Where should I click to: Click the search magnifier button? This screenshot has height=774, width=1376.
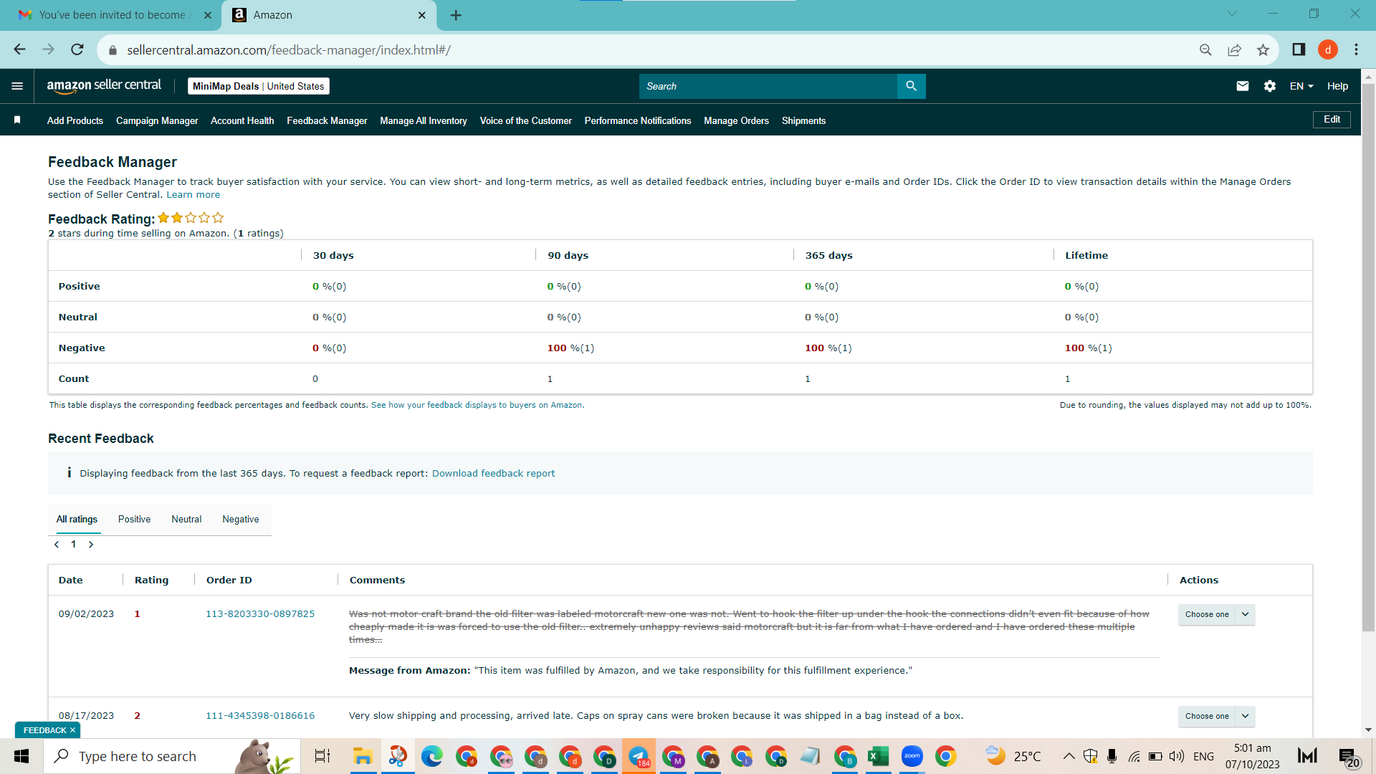tap(911, 86)
